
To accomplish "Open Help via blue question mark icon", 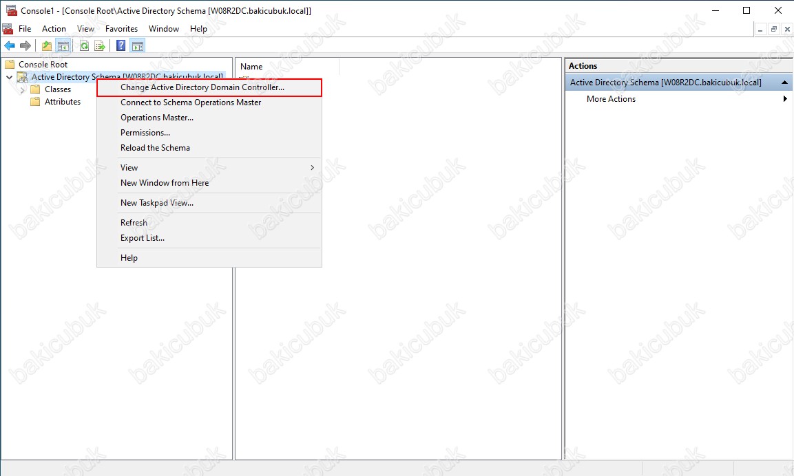I will tap(121, 46).
